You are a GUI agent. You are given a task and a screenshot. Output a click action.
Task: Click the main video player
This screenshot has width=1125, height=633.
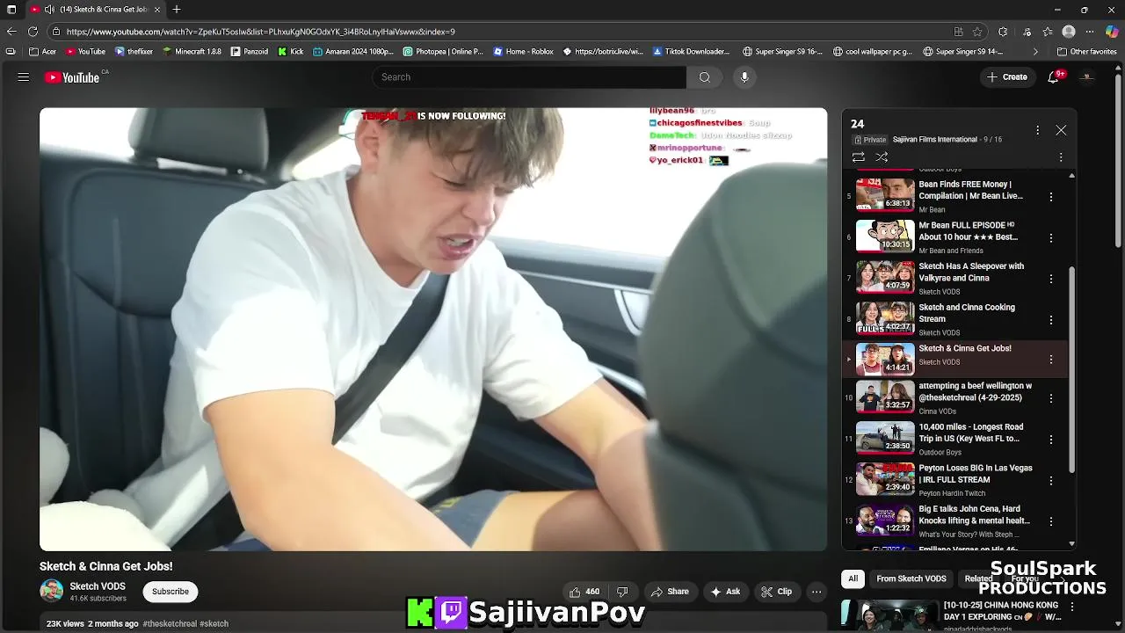pyautogui.click(x=433, y=330)
